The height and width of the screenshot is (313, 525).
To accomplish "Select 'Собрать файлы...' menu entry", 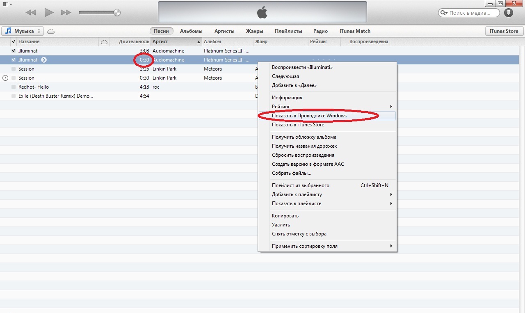I will [327, 173].
